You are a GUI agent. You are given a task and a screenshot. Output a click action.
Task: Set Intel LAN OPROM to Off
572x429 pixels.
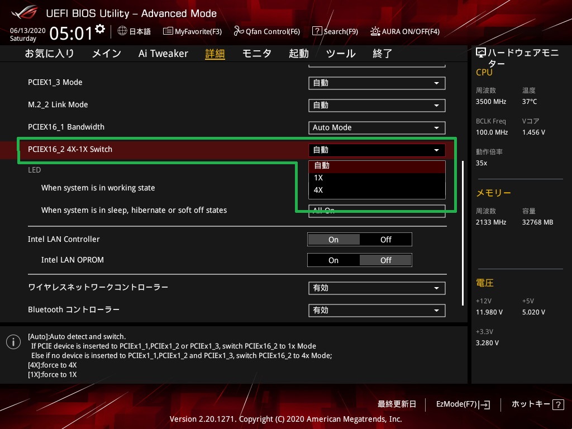(x=385, y=260)
